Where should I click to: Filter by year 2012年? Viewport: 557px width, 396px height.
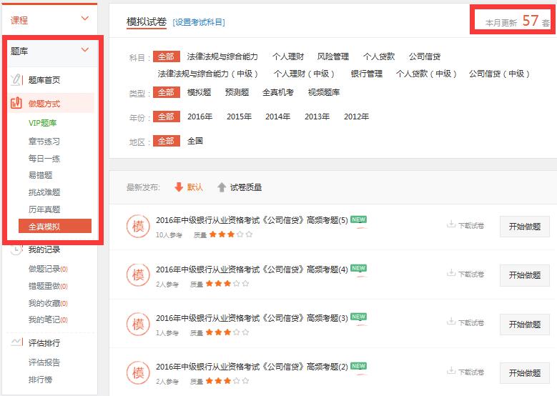coord(356,117)
